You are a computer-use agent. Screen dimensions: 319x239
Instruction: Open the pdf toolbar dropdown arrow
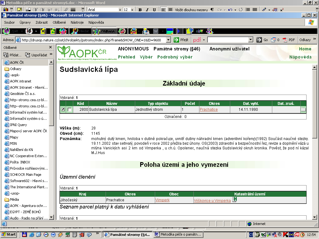[x=204, y=40]
